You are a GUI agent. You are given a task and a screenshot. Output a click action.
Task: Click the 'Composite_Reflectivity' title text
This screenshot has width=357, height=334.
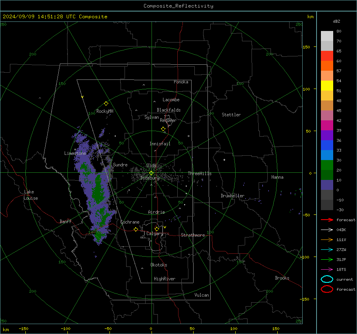178,6
